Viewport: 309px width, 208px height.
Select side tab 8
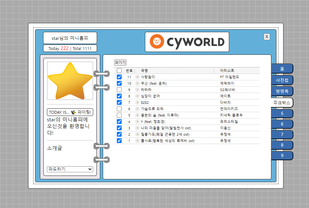[282, 145]
